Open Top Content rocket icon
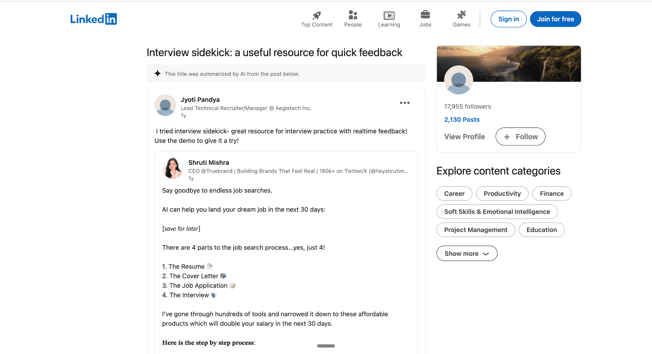Image resolution: width=652 pixels, height=354 pixels. click(x=316, y=15)
